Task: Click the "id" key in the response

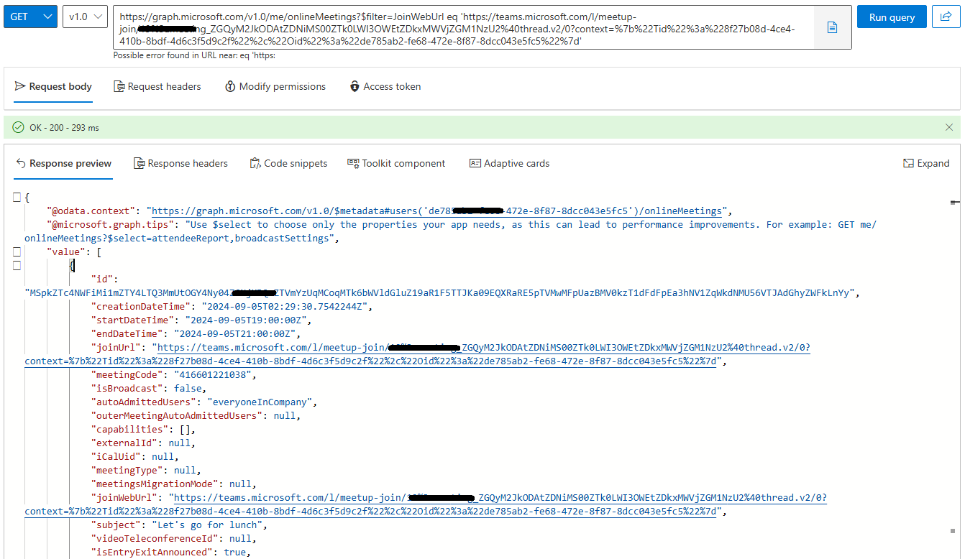Action: (x=104, y=279)
